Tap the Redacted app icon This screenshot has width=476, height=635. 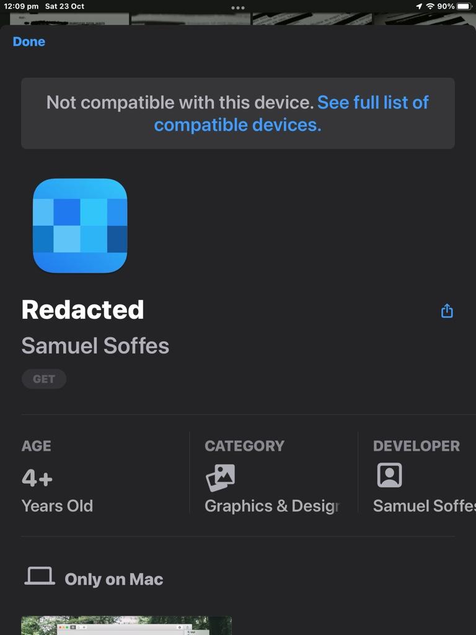click(80, 226)
